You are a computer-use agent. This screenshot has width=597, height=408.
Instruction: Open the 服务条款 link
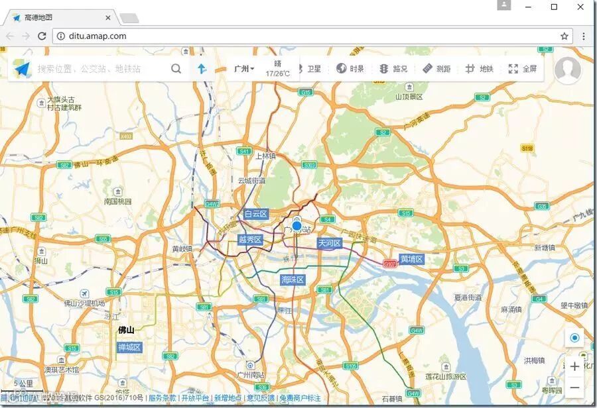(163, 398)
